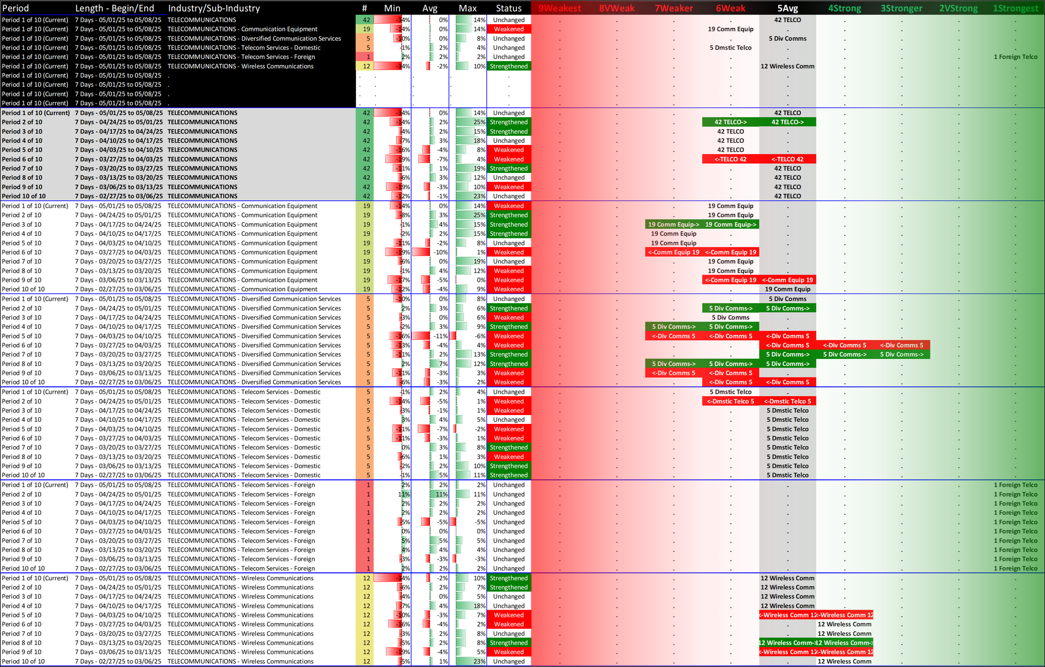
Task: Select the Industry/Sub-Industry column header
Action: [x=214, y=8]
